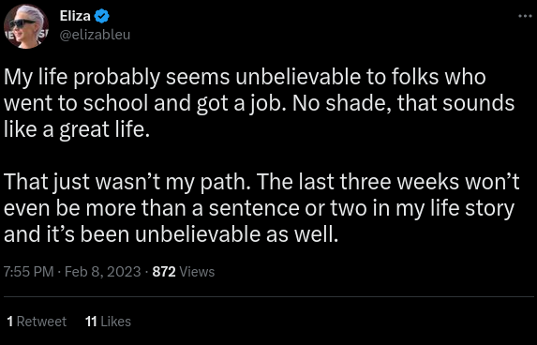The image size is (537, 345).
Task: Click the likes count number 11
Action: click(x=91, y=322)
